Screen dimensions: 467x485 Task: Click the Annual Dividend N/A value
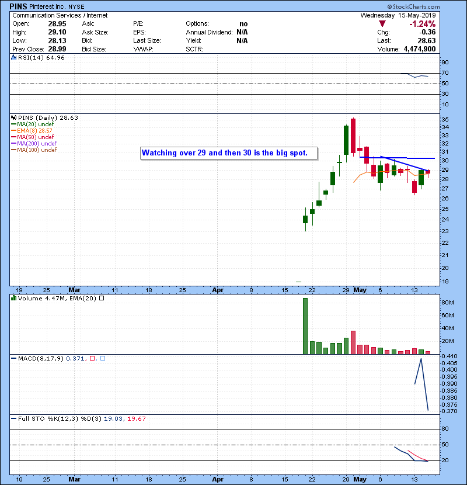coord(242,32)
